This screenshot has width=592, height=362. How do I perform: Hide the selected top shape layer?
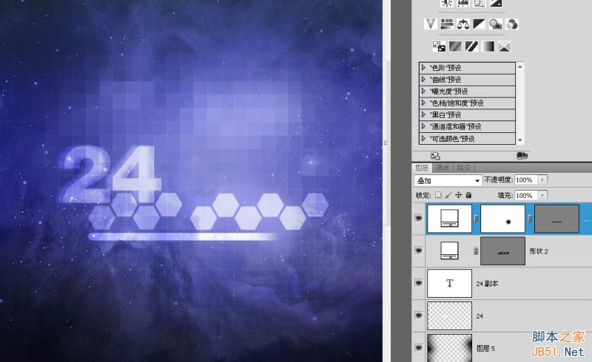(418, 219)
